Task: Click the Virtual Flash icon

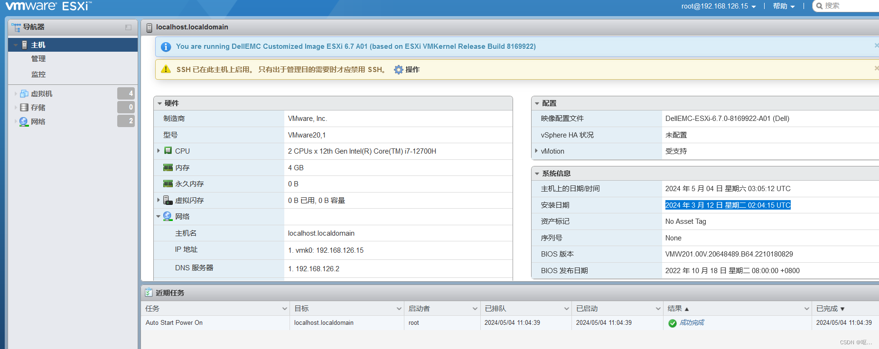Action: pos(168,200)
